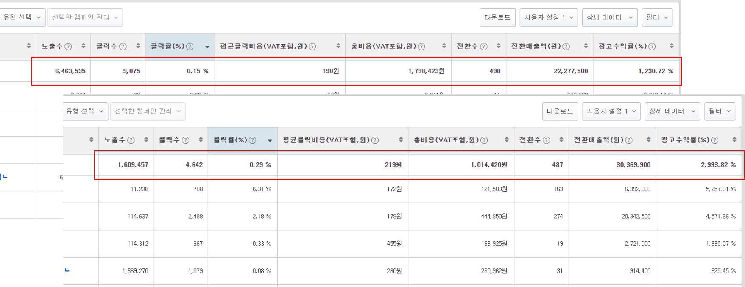Click 다운로드 button in lower panel
The height and width of the screenshot is (287, 745).
pyautogui.click(x=560, y=111)
